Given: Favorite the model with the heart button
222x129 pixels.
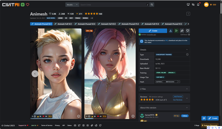Looking at the screenshot, I should (x=188, y=31).
